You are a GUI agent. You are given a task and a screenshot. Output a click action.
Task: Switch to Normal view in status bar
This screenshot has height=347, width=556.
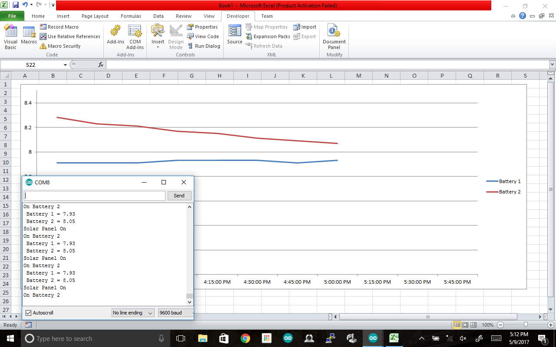[457, 325]
